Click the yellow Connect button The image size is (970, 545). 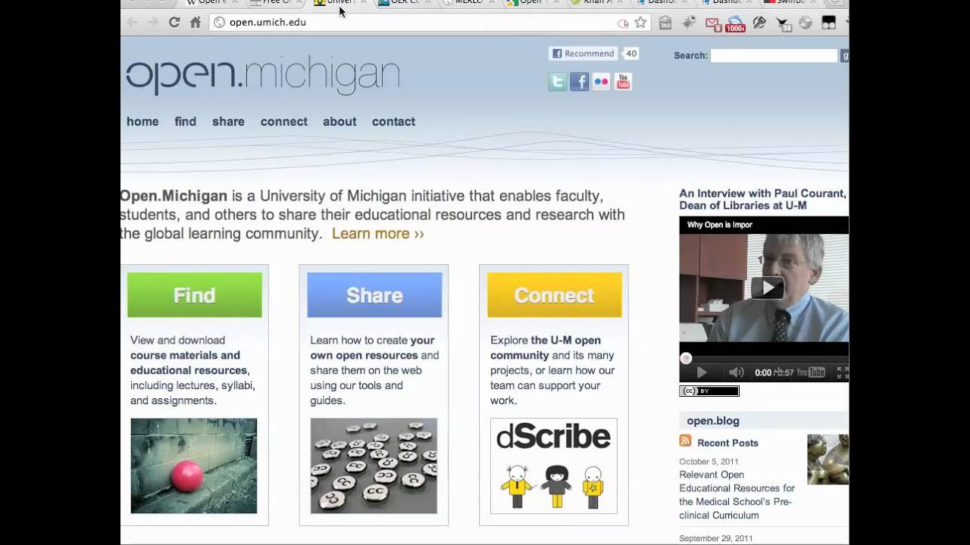coord(554,295)
